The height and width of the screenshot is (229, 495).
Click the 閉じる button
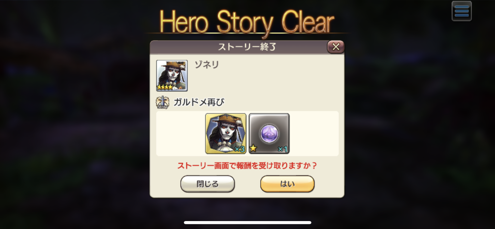(x=208, y=184)
